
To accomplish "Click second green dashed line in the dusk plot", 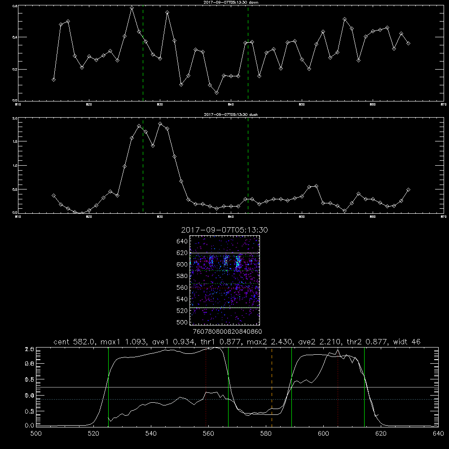I will pyautogui.click(x=248, y=166).
